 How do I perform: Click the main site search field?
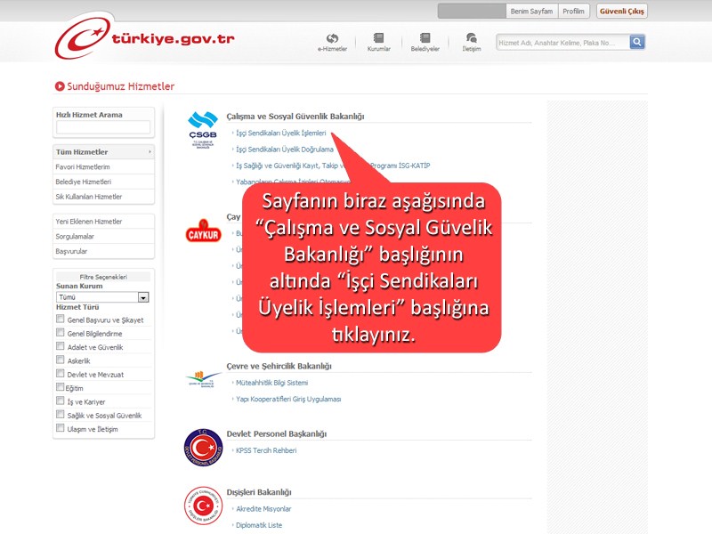click(562, 42)
